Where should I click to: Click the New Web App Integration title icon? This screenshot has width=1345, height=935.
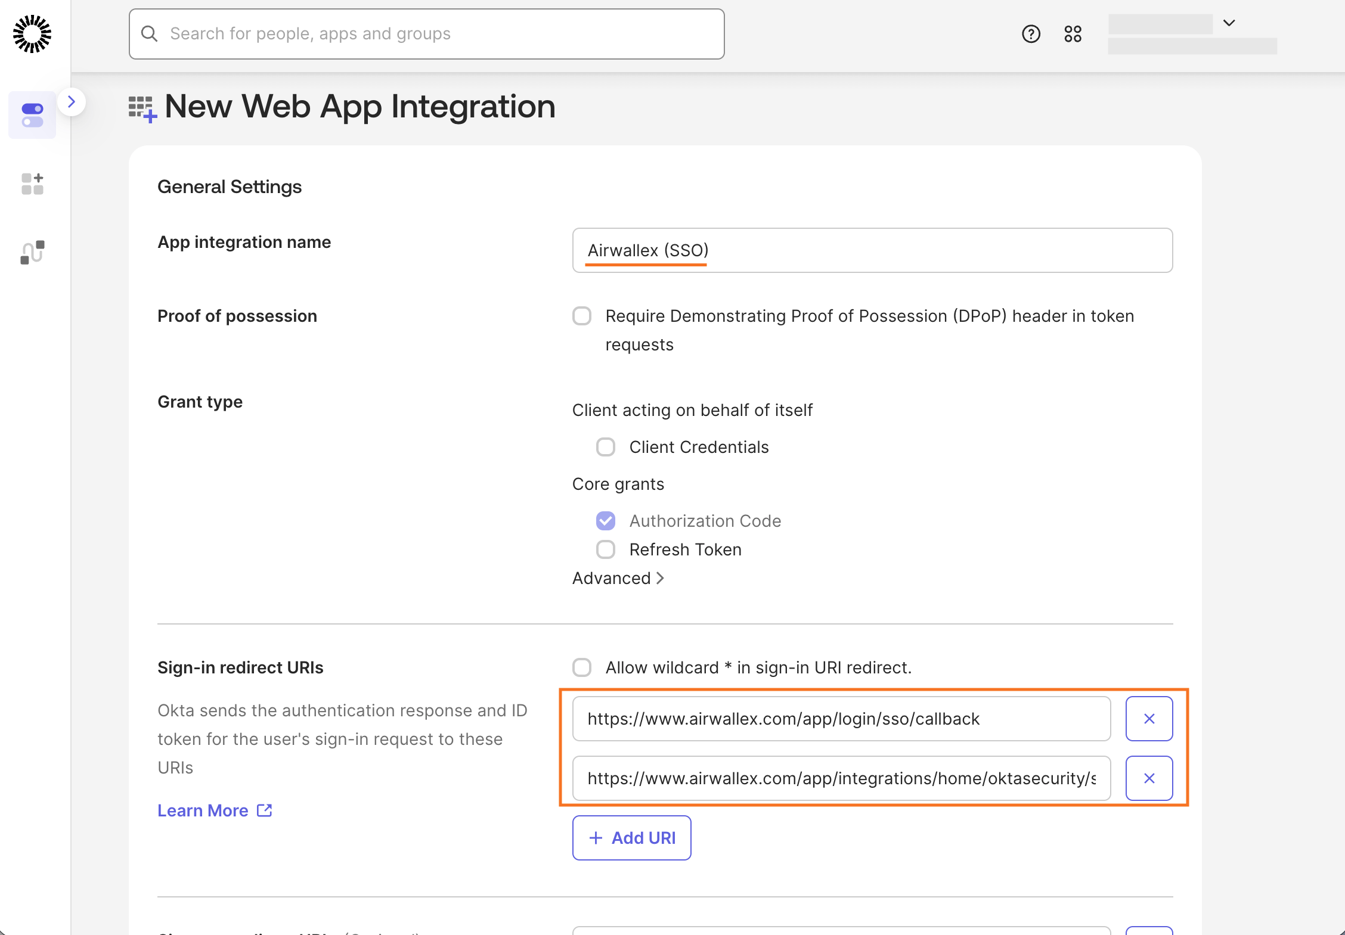(x=142, y=109)
